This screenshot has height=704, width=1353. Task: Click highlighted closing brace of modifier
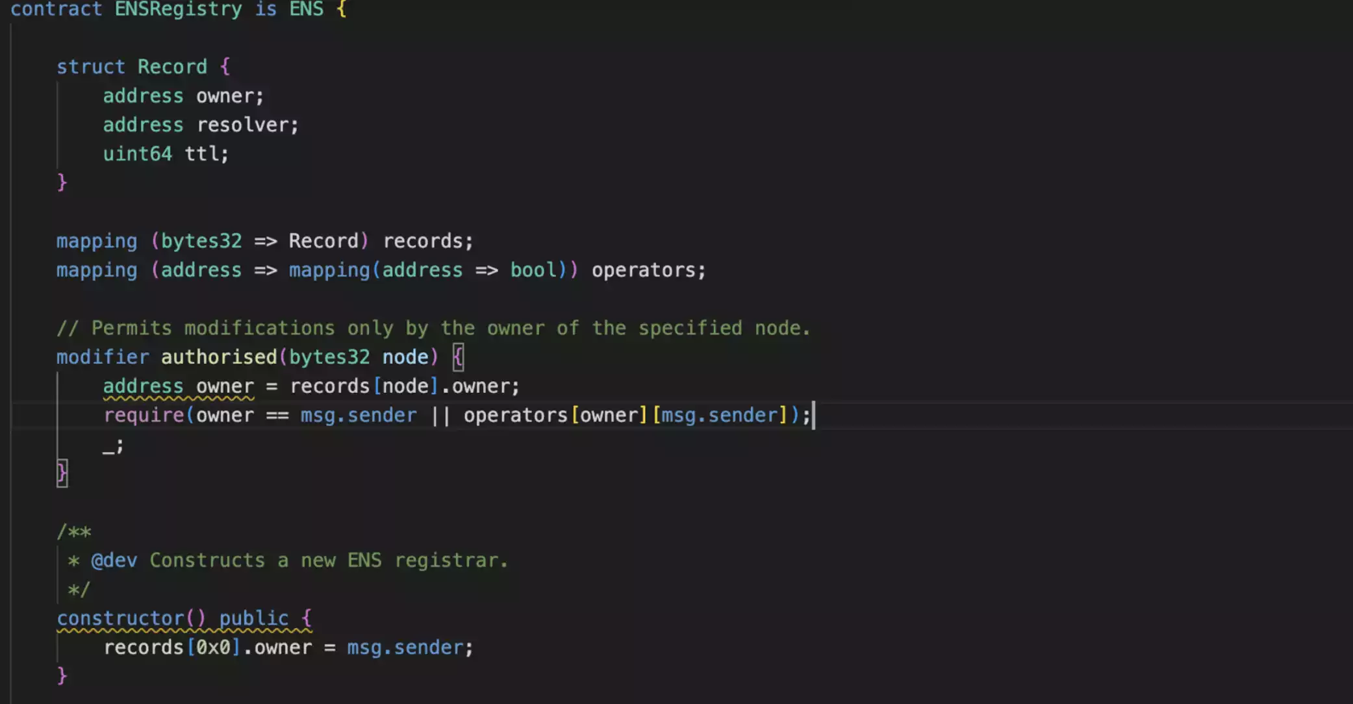click(x=62, y=473)
